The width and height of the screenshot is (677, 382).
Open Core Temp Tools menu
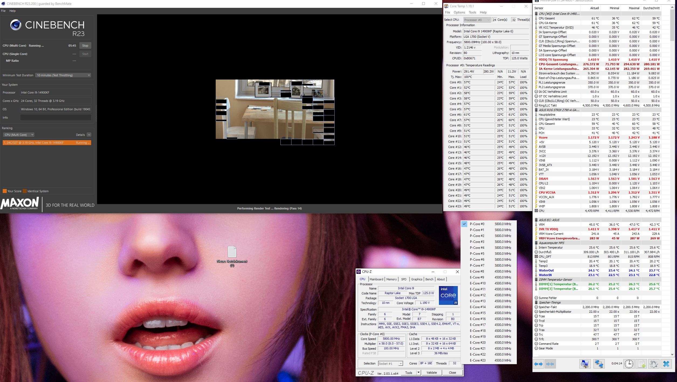472,12
